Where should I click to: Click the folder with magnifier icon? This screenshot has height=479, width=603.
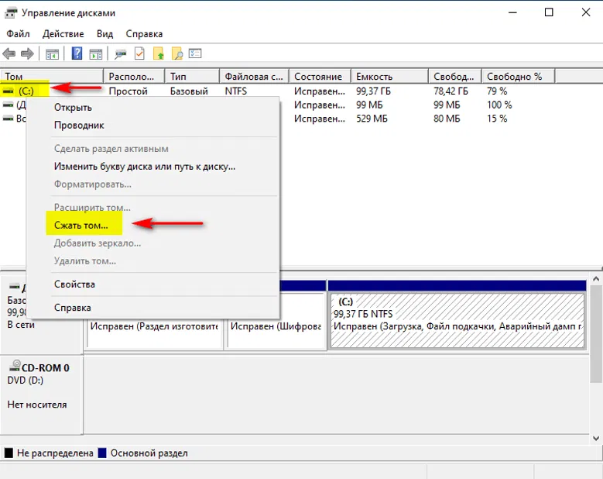(177, 53)
